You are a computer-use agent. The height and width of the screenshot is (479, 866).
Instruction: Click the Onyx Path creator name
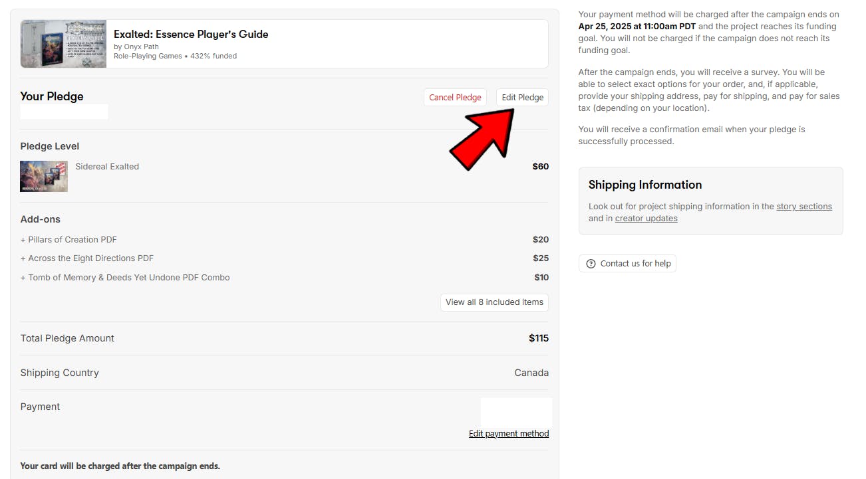point(141,47)
